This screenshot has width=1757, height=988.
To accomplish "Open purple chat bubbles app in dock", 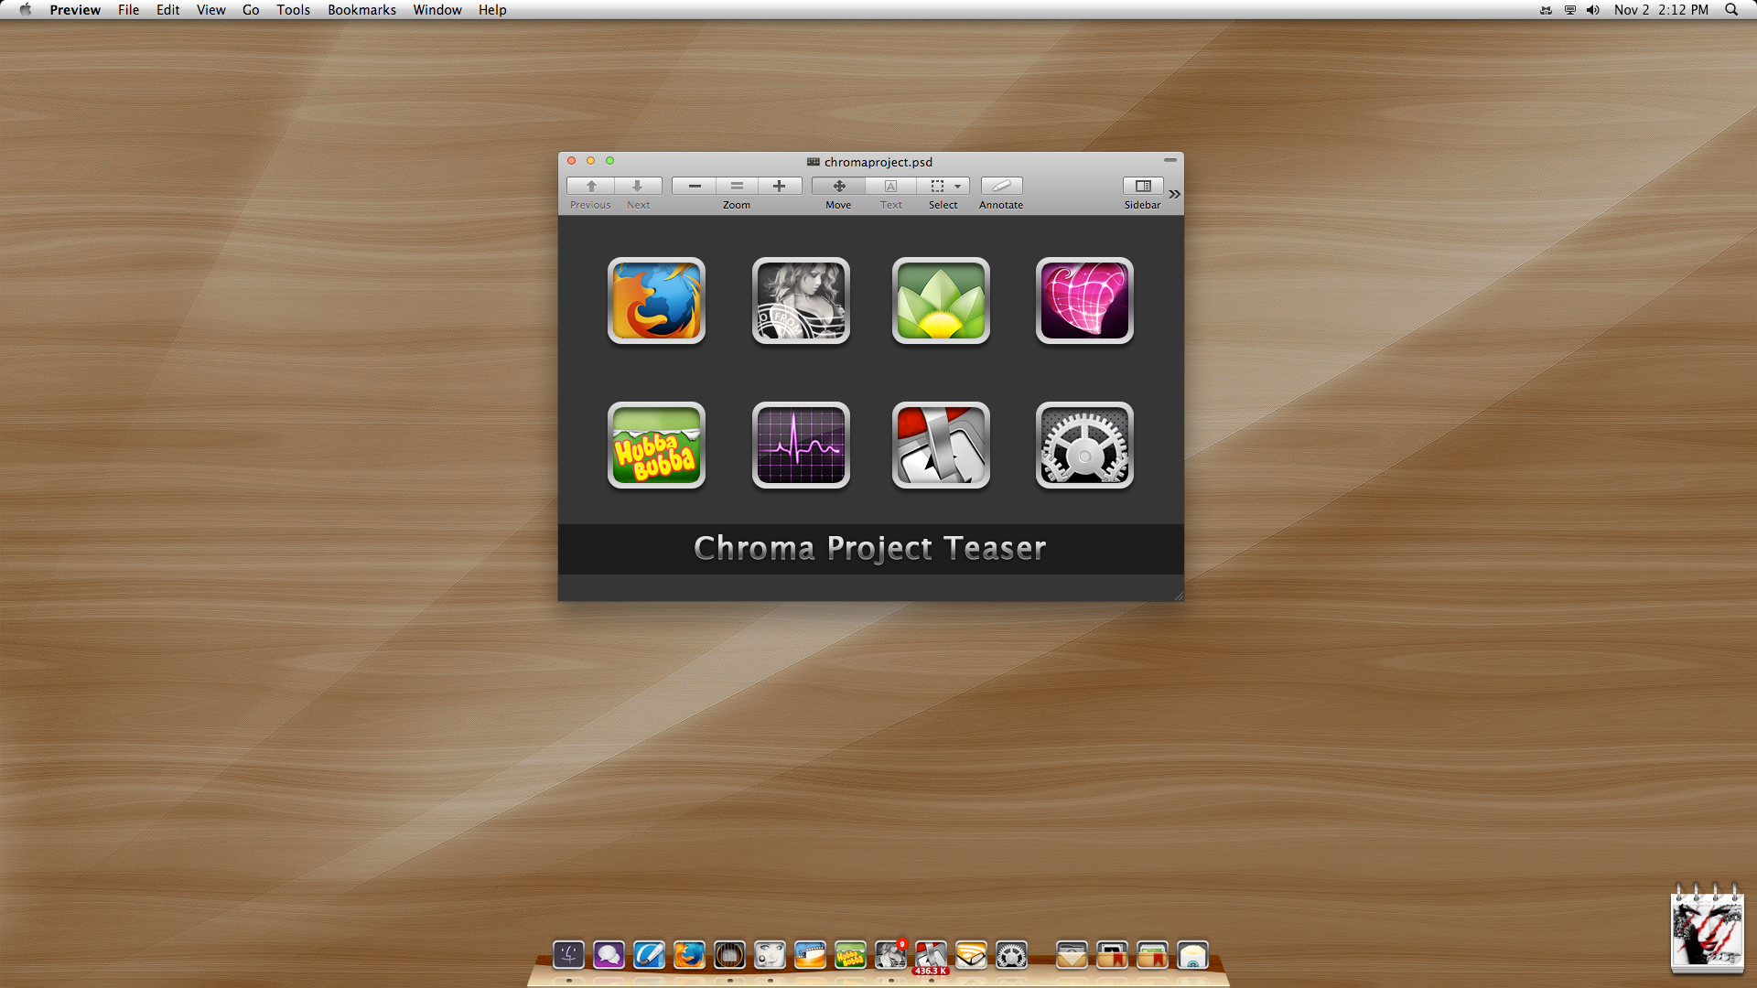I will 609,955.
